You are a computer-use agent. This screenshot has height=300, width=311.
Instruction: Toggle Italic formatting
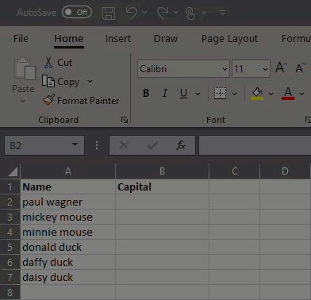[165, 93]
